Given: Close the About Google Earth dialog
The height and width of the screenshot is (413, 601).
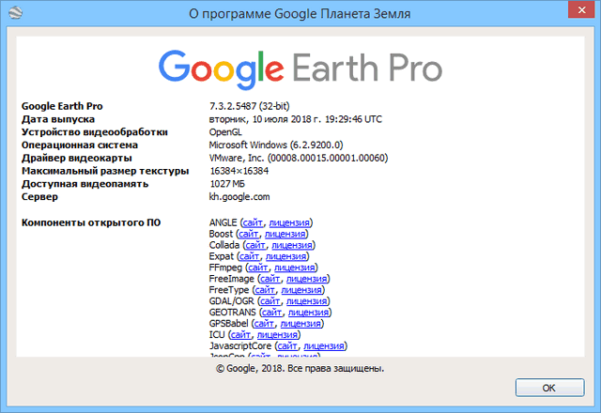Looking at the screenshot, I should pyautogui.click(x=581, y=10).
